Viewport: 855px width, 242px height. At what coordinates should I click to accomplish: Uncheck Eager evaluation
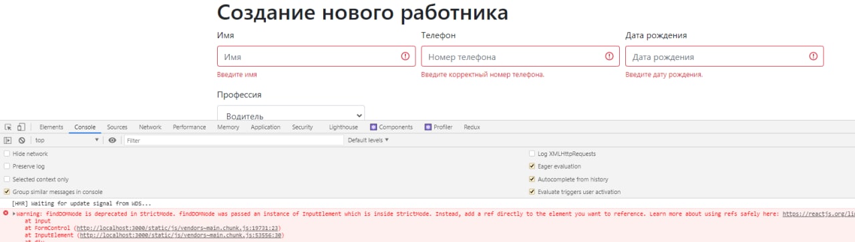tap(532, 167)
